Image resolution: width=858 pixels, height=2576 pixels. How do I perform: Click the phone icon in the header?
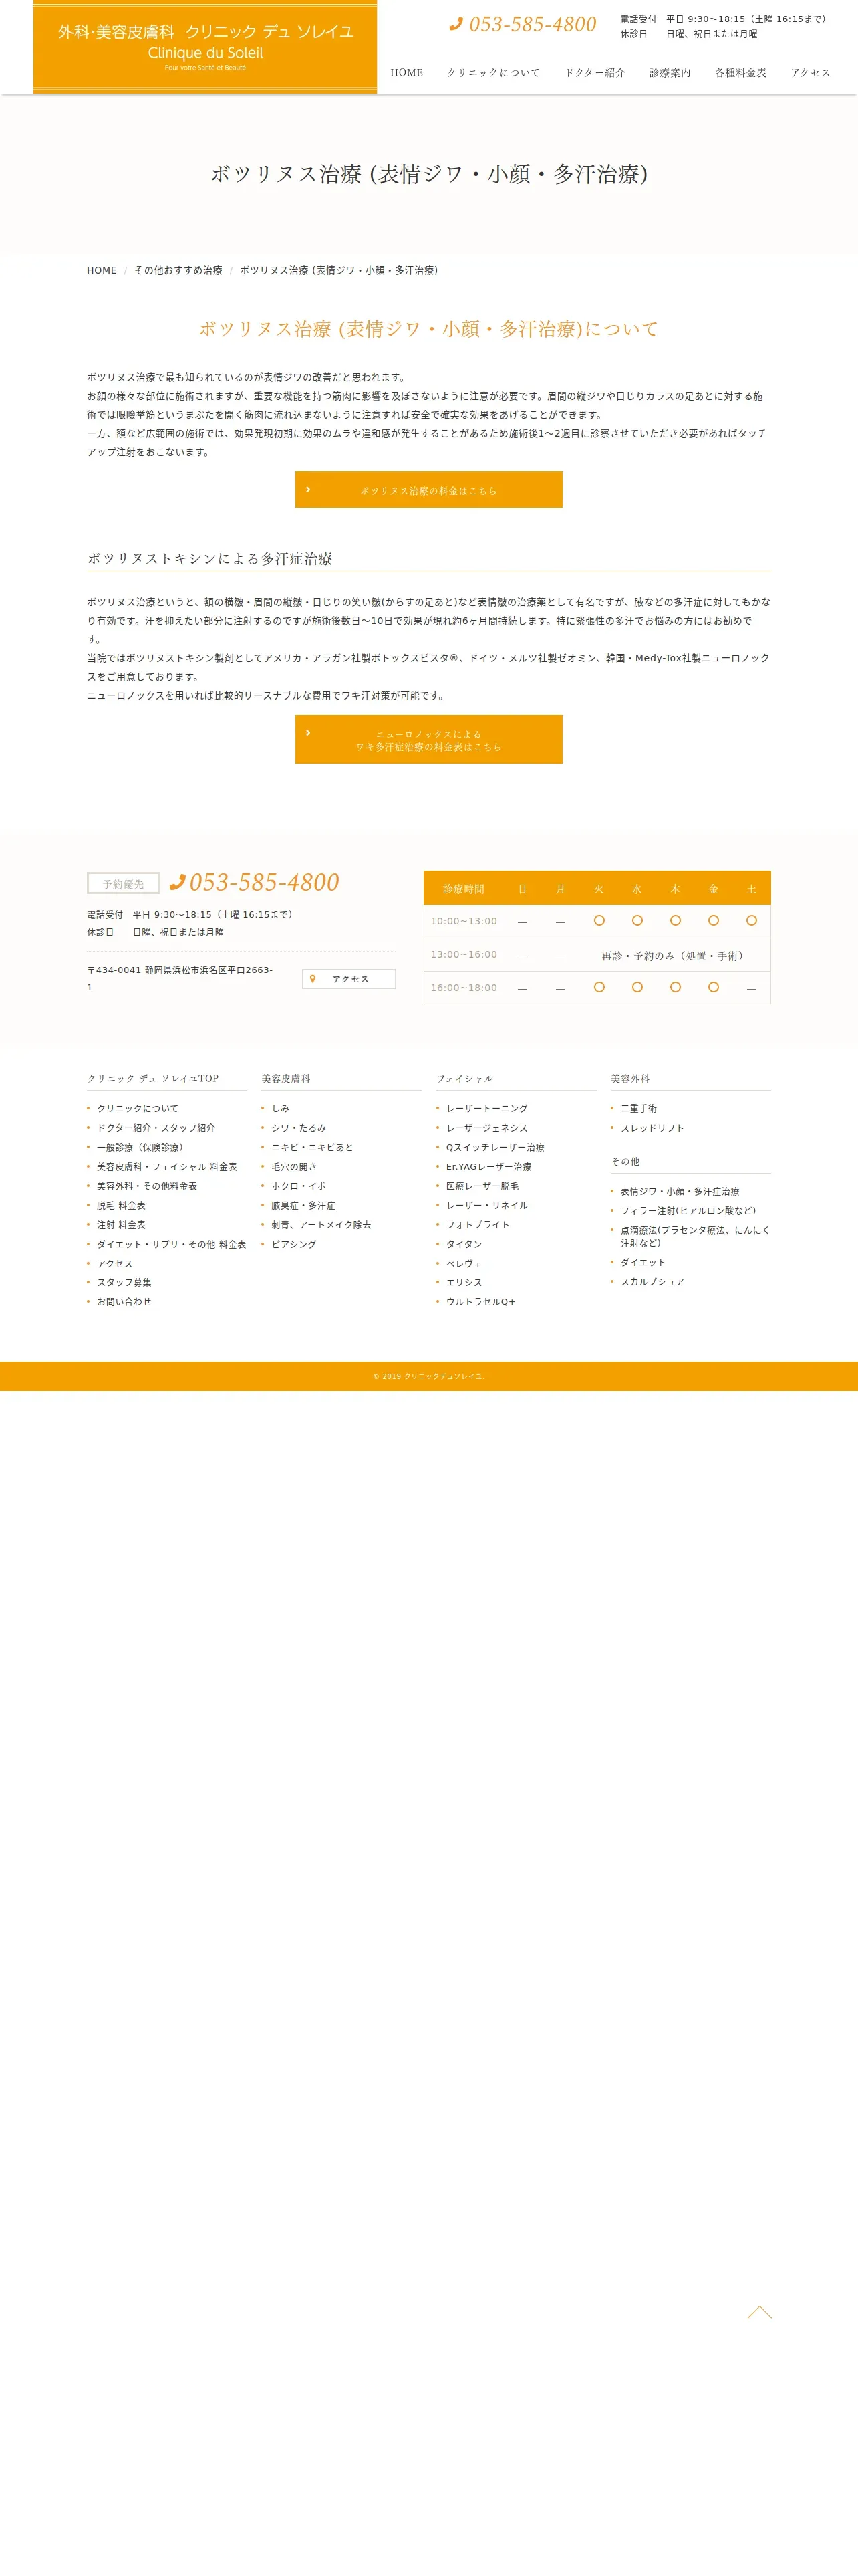[456, 24]
